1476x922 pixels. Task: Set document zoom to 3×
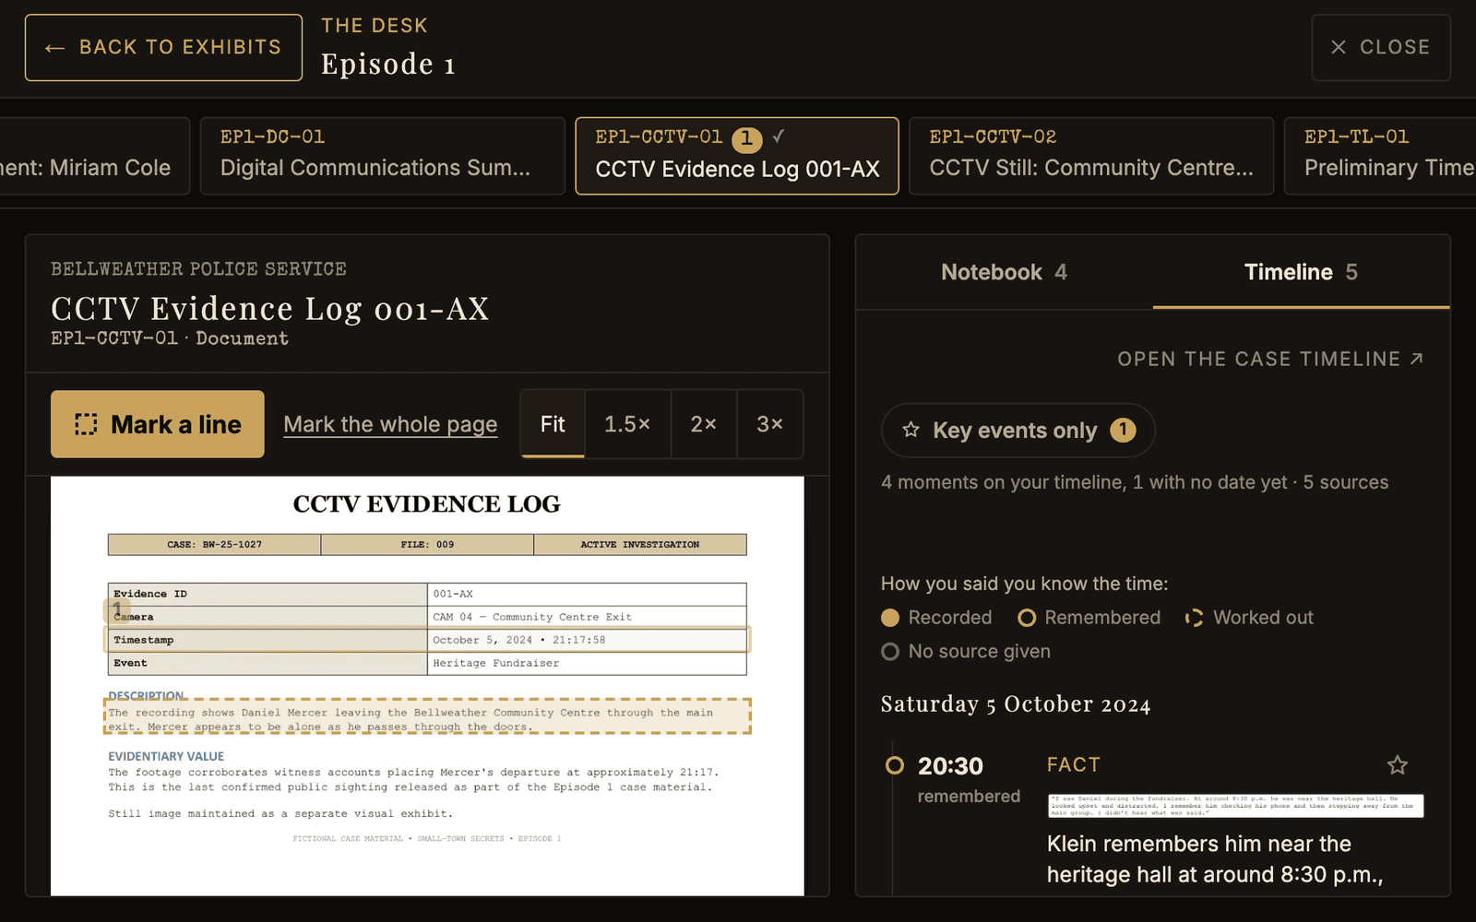pyautogui.click(x=770, y=424)
